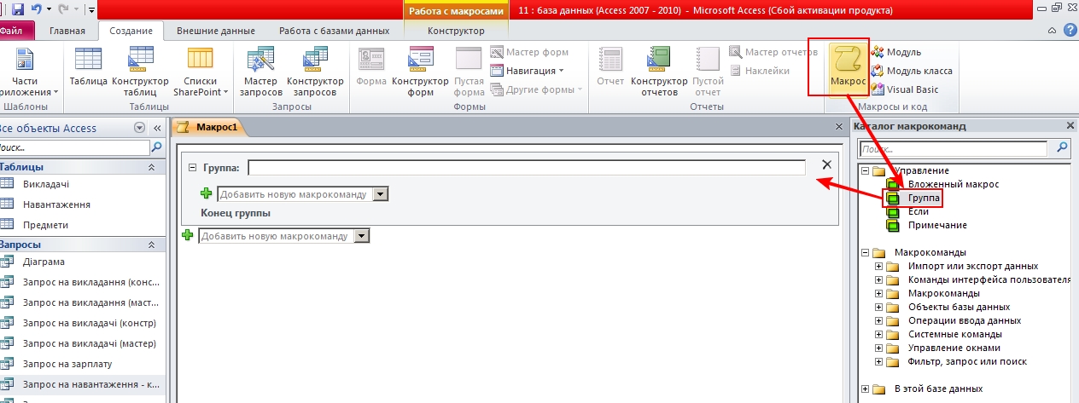Image resolution: width=1079 pixels, height=403 pixels.
Task: Collapse the Запросы group
Action: pos(152,245)
